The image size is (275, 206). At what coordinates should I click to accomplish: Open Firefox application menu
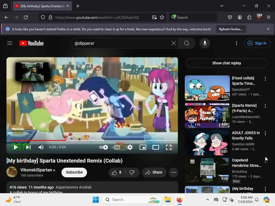(268, 17)
